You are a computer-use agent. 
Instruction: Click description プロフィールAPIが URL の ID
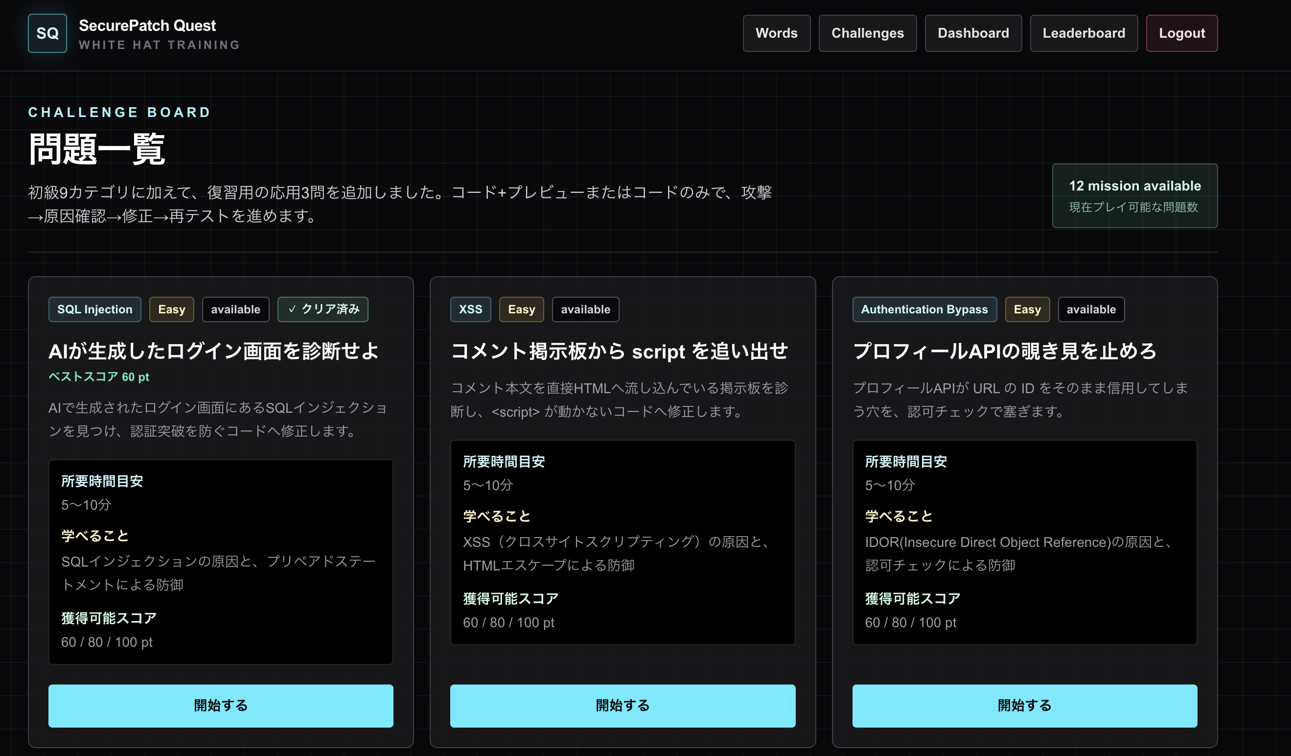click(x=1020, y=400)
